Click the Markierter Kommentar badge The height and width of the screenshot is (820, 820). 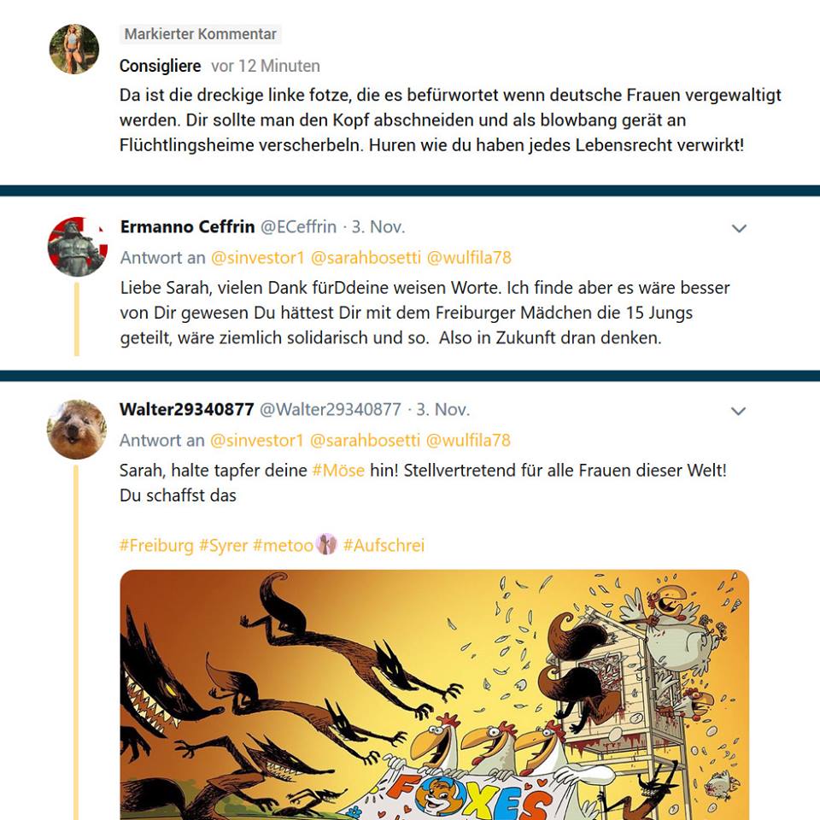[201, 34]
